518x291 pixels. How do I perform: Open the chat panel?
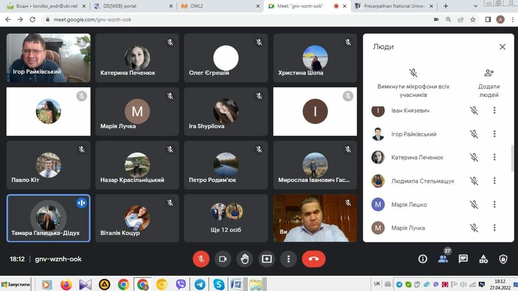(x=463, y=259)
